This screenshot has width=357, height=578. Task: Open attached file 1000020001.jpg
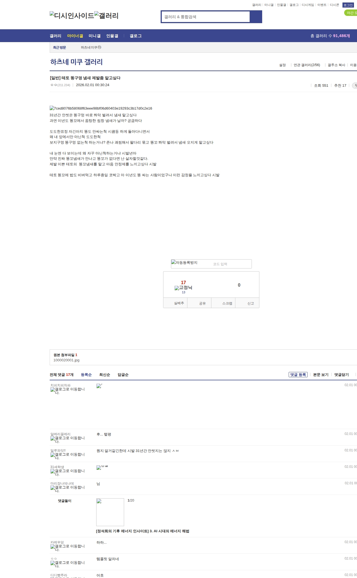click(x=66, y=360)
